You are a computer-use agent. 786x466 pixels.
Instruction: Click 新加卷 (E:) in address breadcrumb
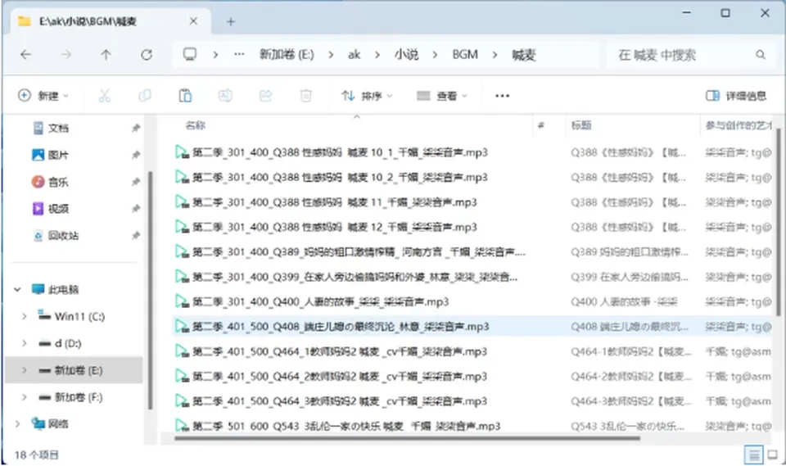(x=287, y=54)
